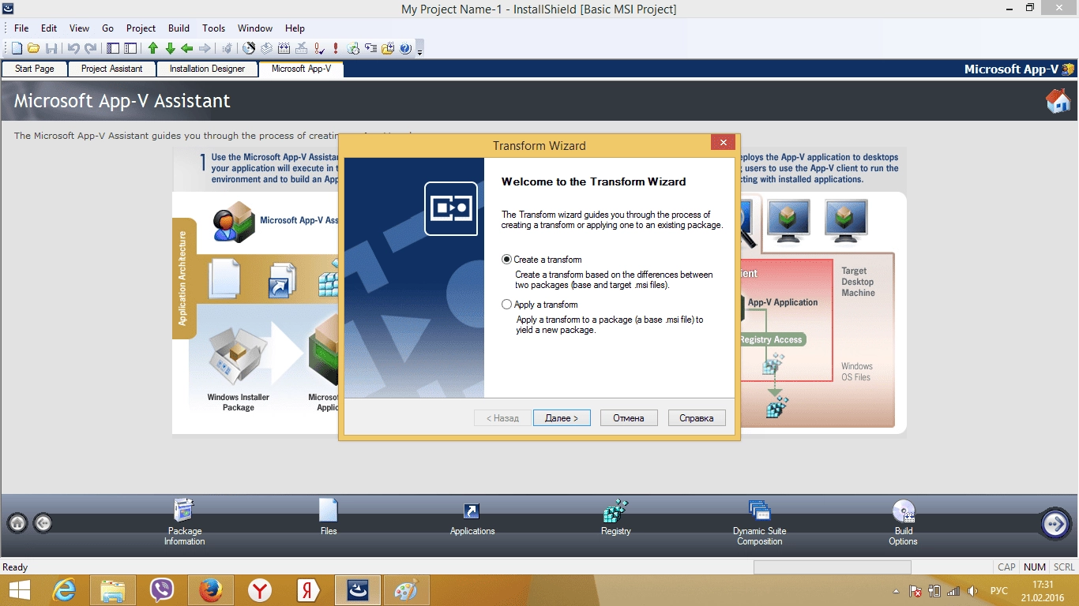Click the РУС language indicator
The image size is (1079, 606).
[x=999, y=591]
